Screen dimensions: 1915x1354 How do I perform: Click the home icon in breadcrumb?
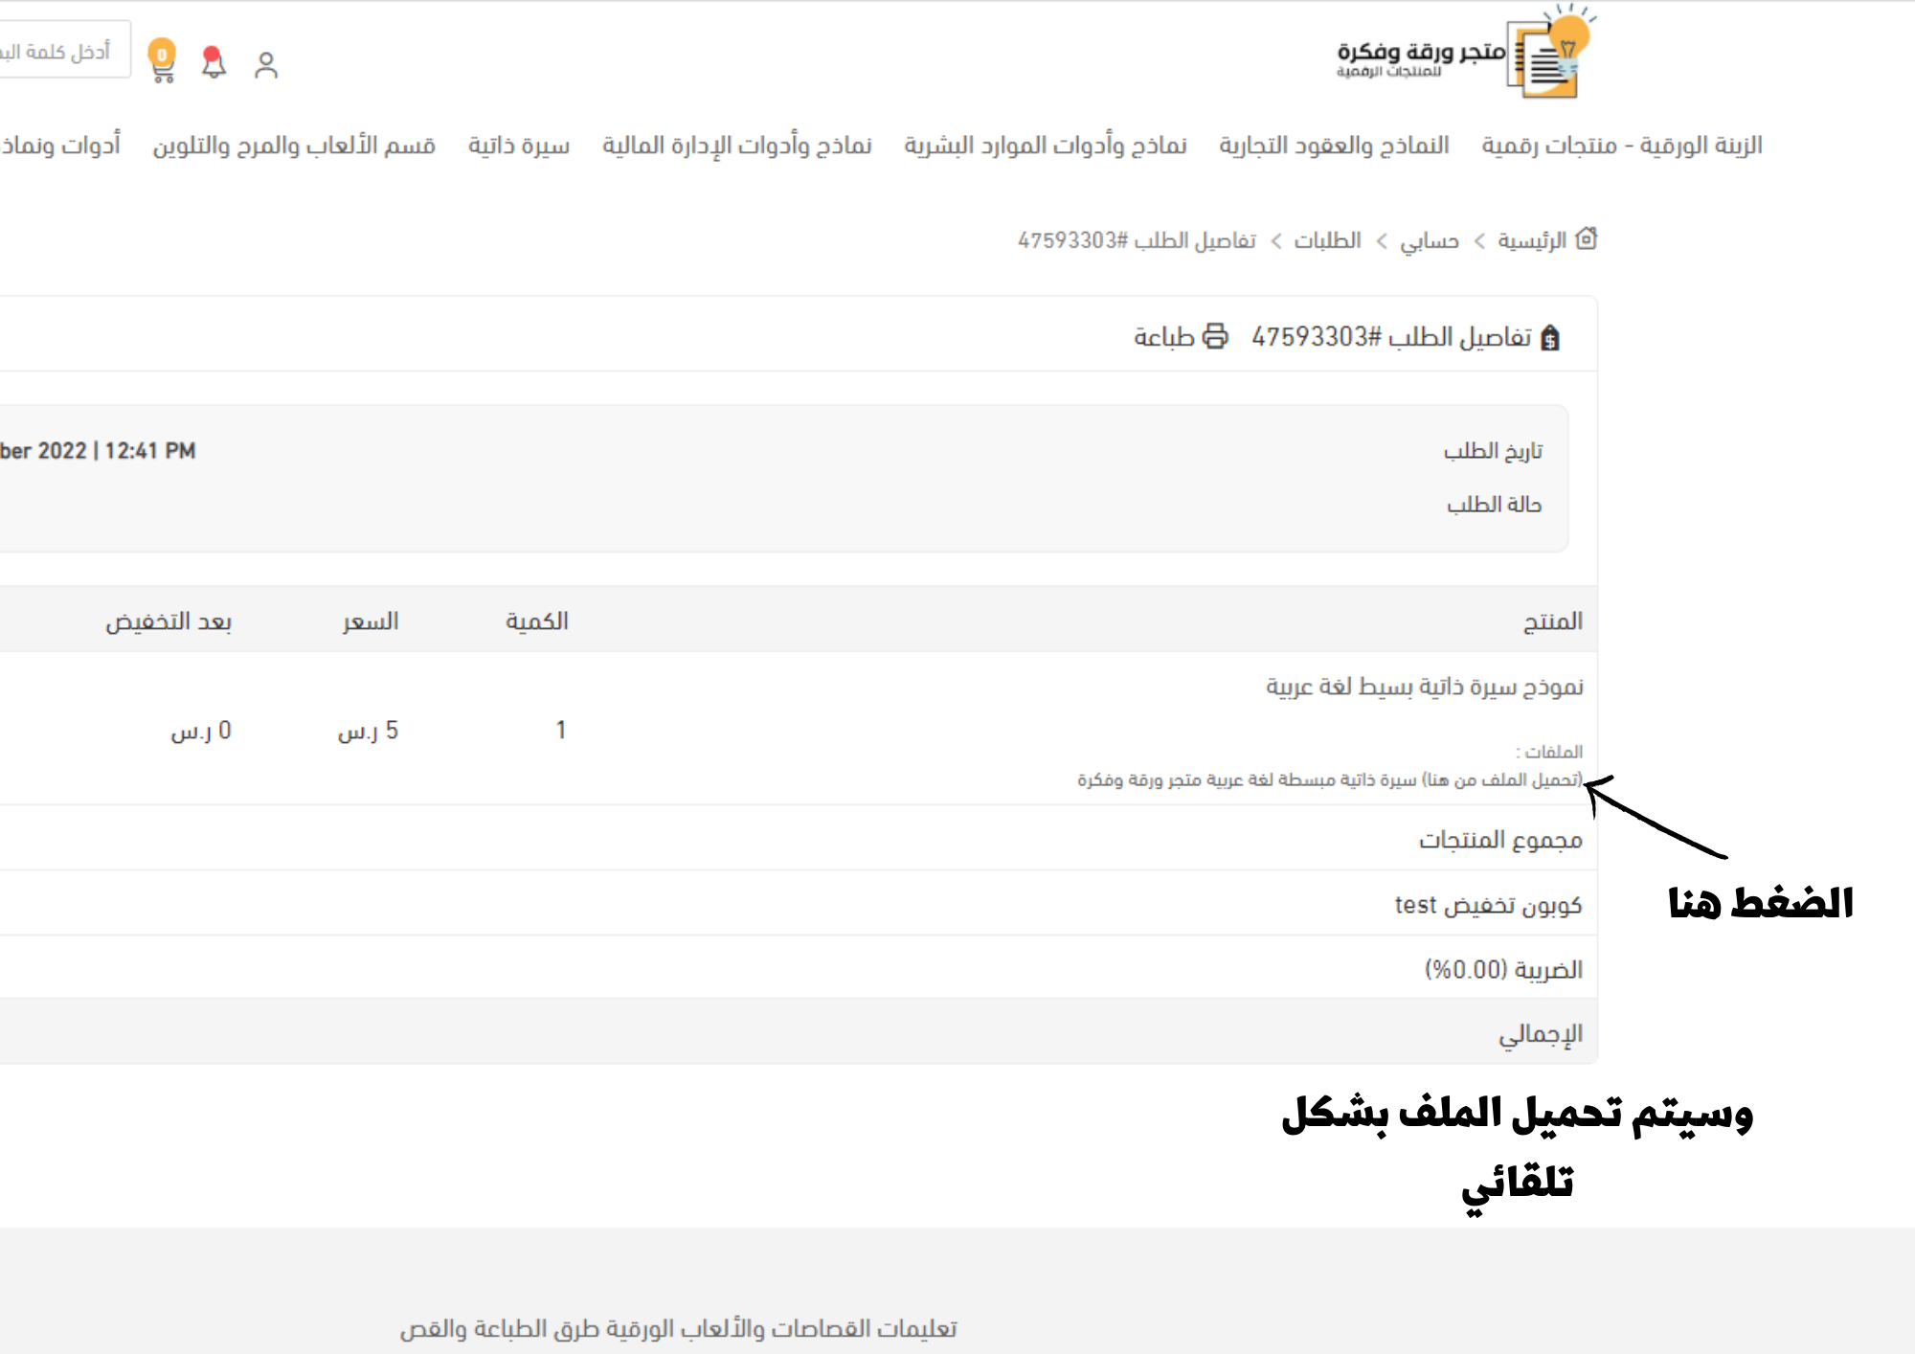pyautogui.click(x=1586, y=238)
